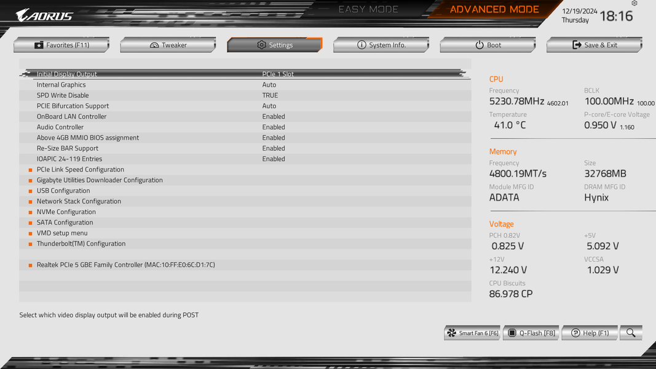This screenshot has height=369, width=656.
Task: Open the System Info. tab
Action: pos(381,45)
